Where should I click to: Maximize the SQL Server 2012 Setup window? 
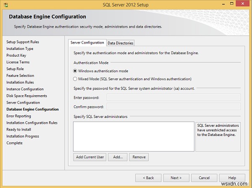point(231,3)
